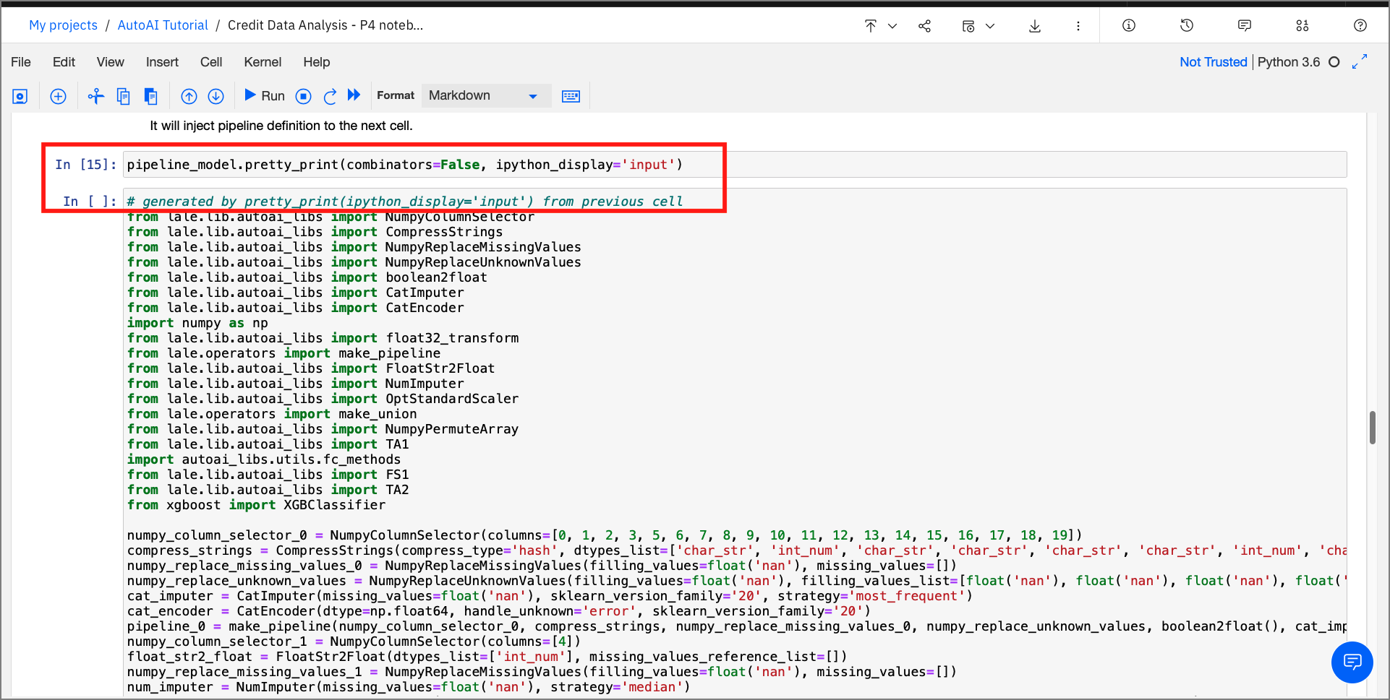Download the notebook
1390x700 pixels.
[1035, 25]
